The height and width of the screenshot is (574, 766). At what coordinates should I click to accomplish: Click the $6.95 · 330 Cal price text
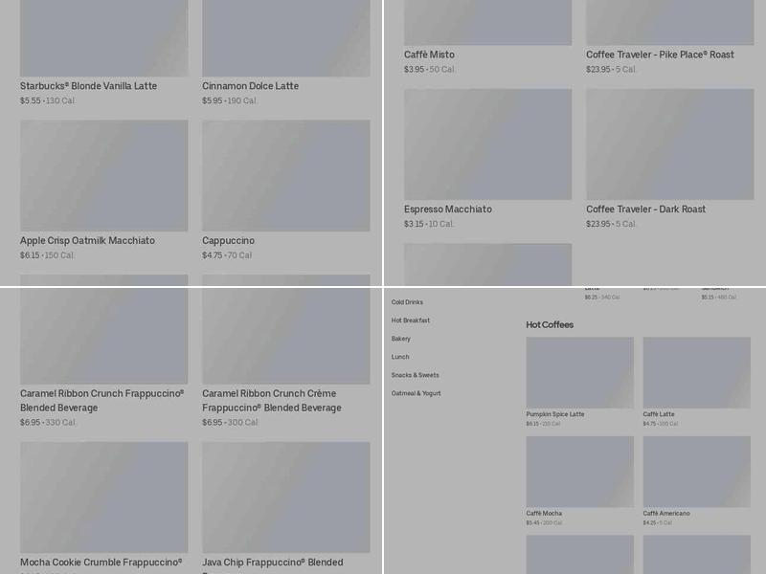(x=47, y=423)
